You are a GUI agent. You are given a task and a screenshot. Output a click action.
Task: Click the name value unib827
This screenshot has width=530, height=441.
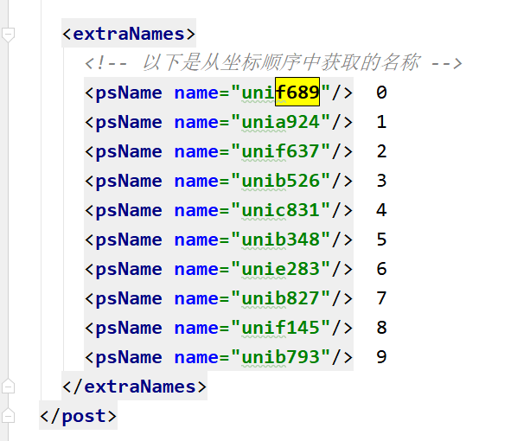pyautogui.click(x=280, y=298)
